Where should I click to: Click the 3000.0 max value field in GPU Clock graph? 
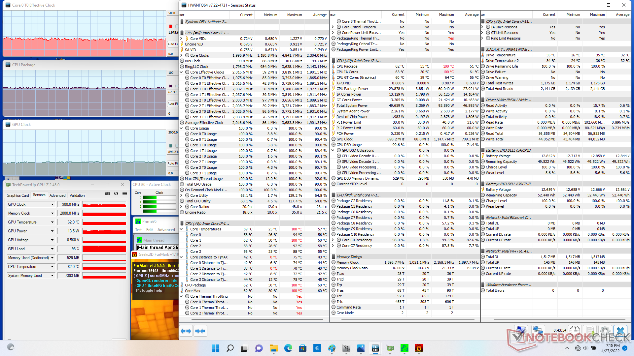173,132
